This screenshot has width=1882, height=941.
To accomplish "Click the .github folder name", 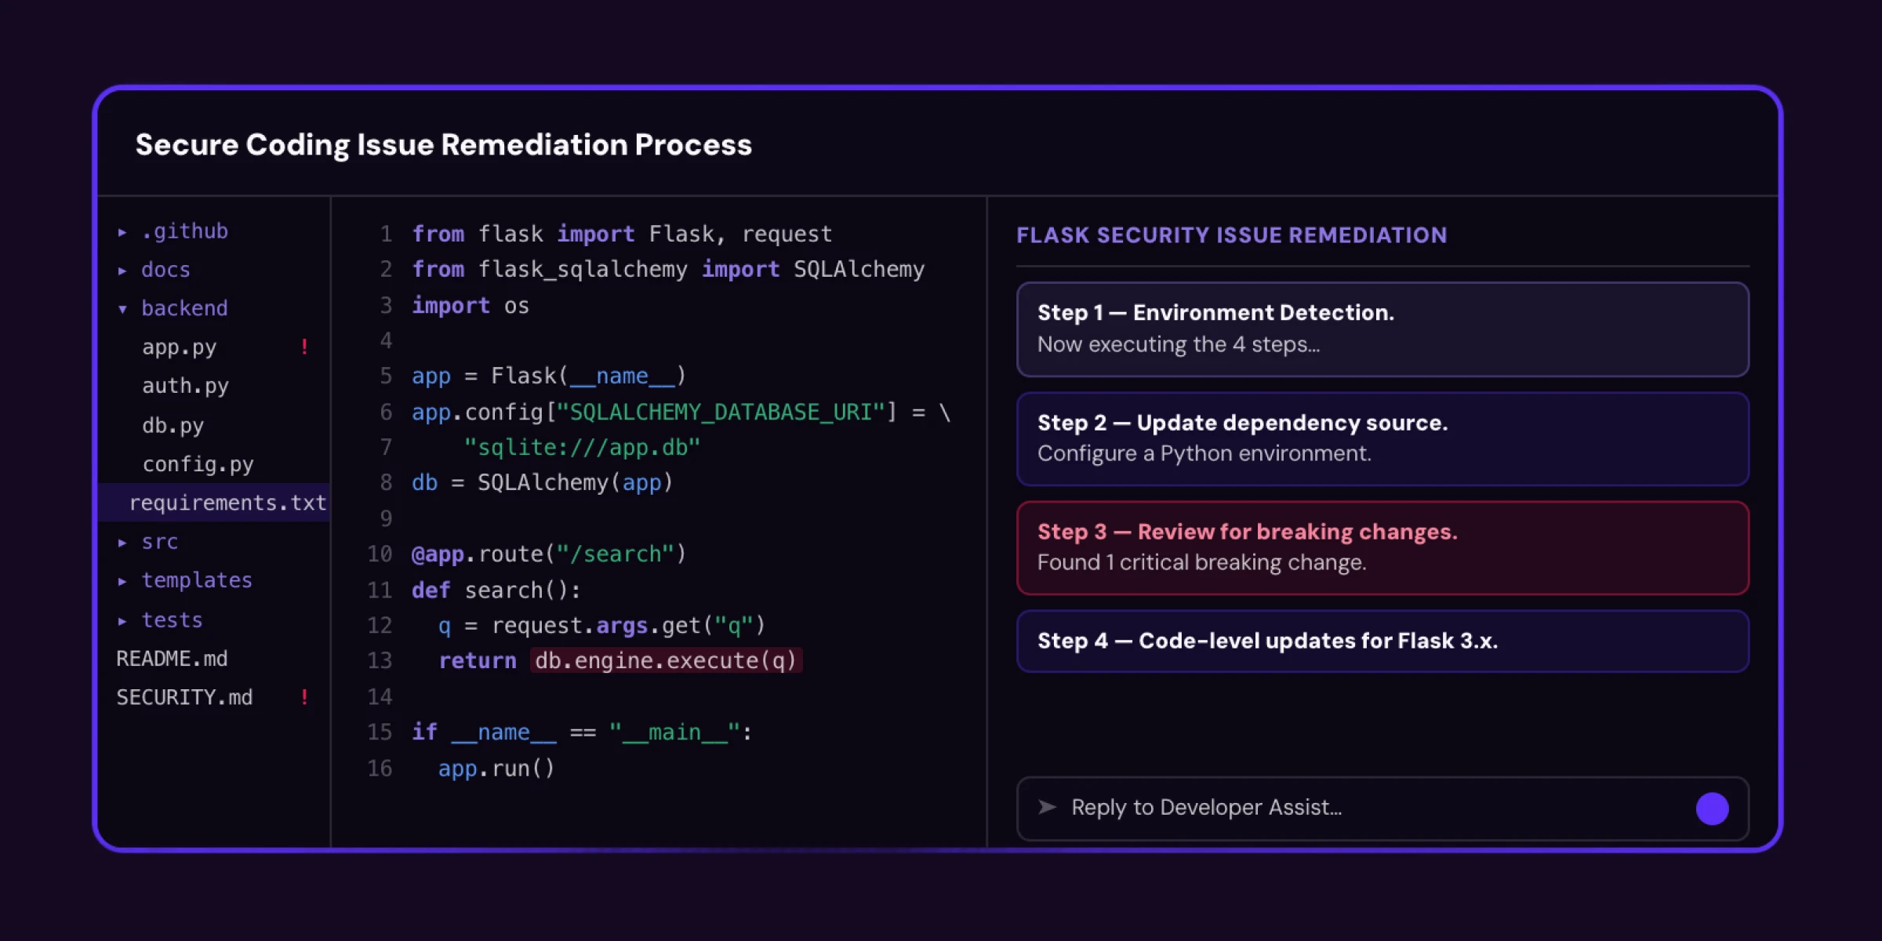I will (x=184, y=231).
